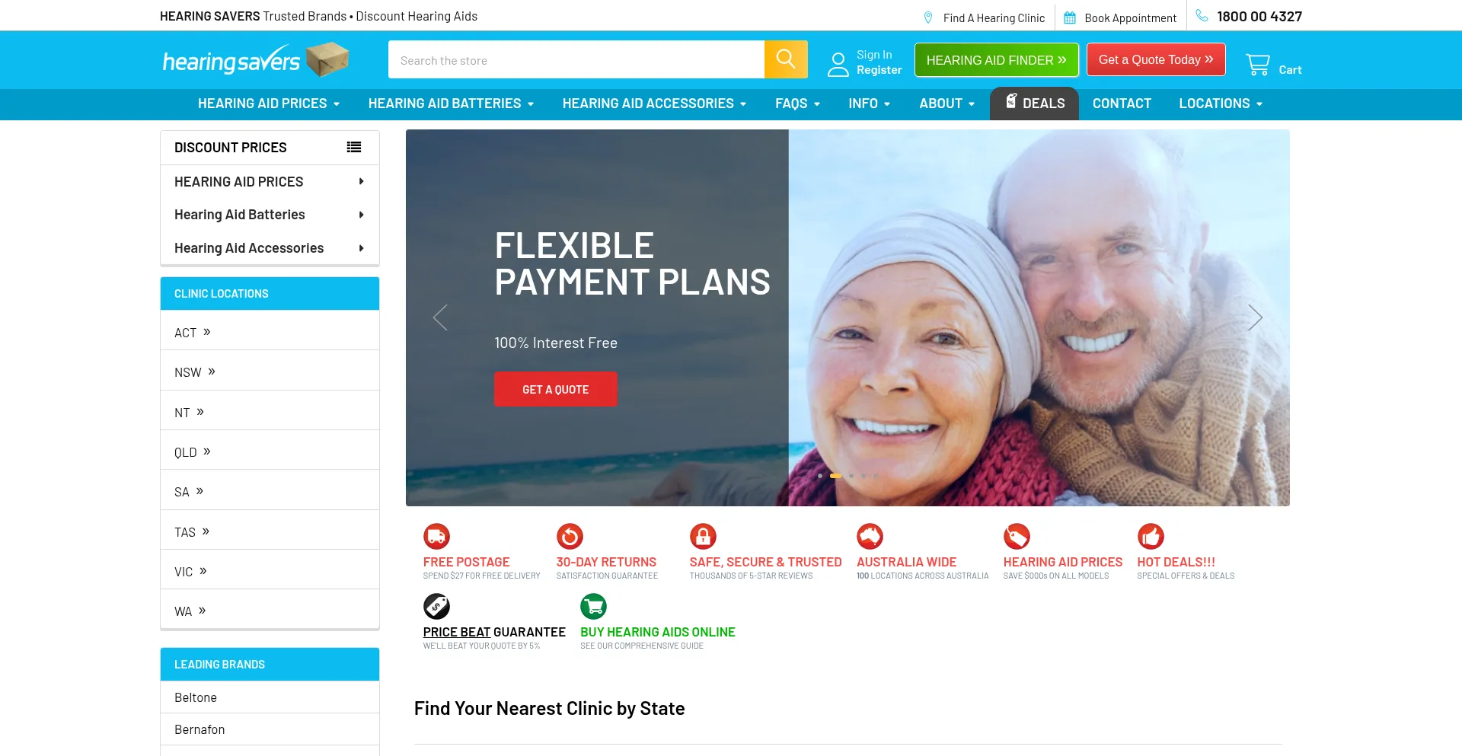Click the Safe, Secure & Trusted padlock icon
The image size is (1462, 756).
point(703,537)
